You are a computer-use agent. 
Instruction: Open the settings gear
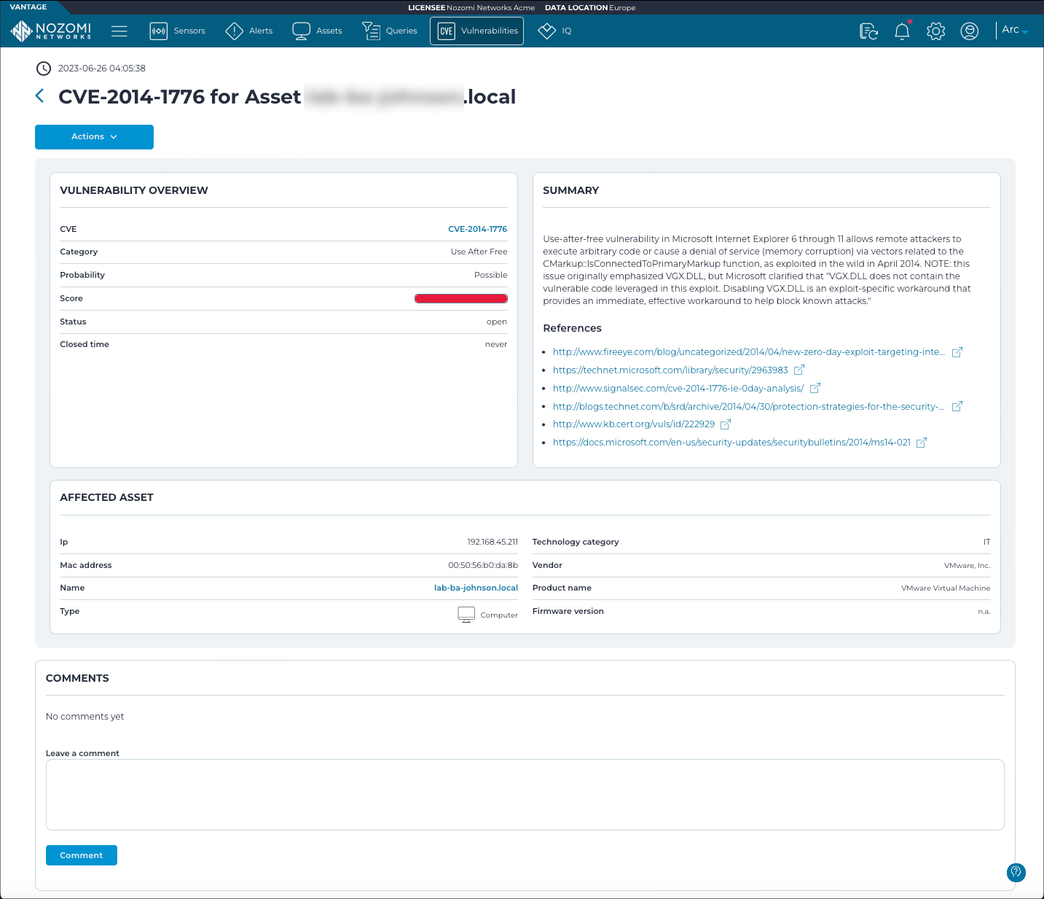pos(935,31)
